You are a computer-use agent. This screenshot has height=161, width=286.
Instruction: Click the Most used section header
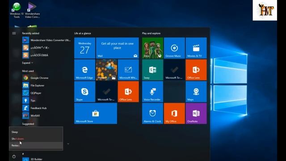coord(28,71)
